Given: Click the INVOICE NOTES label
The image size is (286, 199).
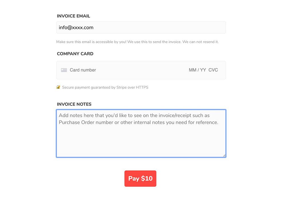Looking at the screenshot, I should [74, 104].
